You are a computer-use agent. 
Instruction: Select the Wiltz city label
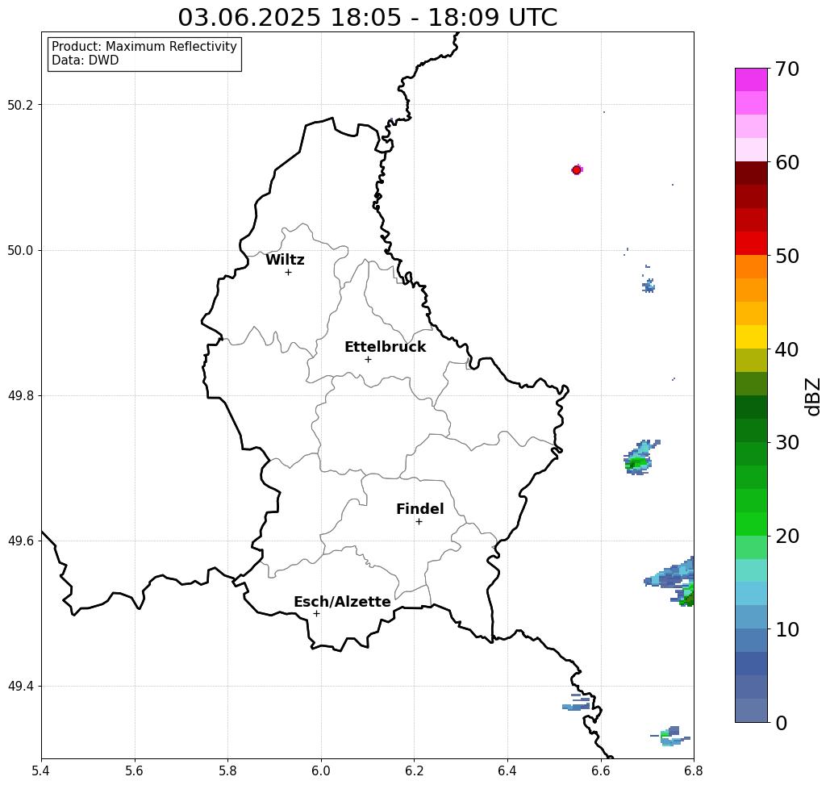285,260
